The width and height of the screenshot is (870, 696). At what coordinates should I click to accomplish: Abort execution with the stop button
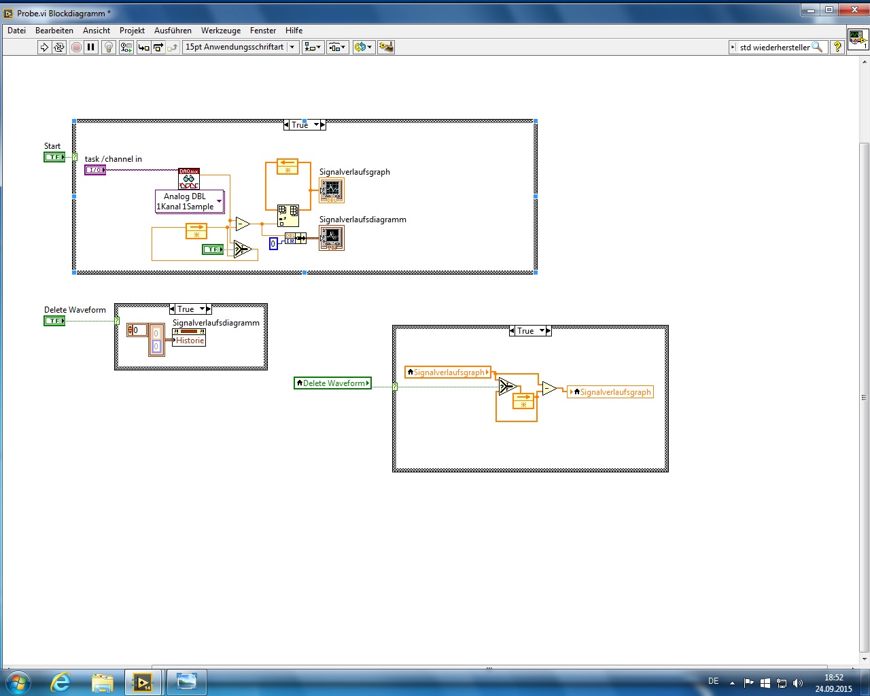(76, 47)
